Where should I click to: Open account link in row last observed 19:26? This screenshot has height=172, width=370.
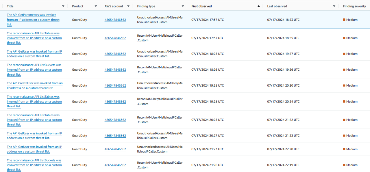[115, 70]
